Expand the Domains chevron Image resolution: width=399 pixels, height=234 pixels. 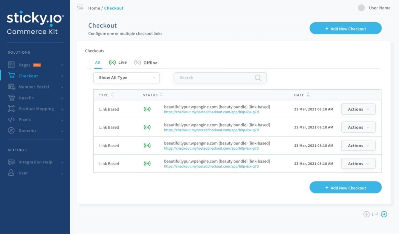[62, 131]
